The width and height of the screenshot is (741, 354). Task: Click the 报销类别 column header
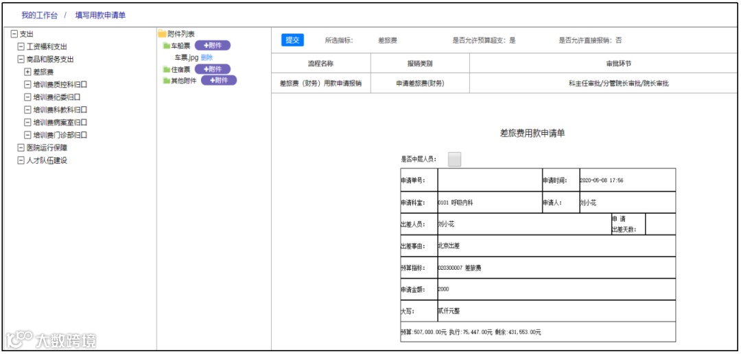(x=420, y=63)
